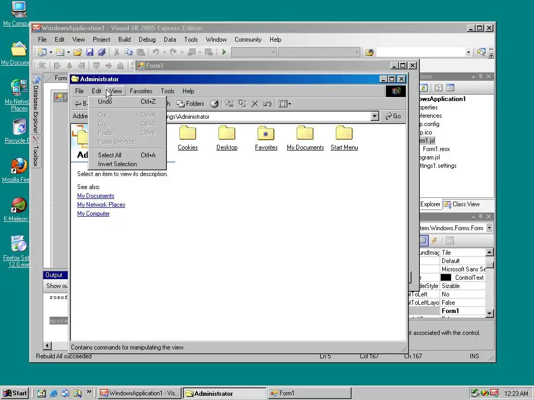The height and width of the screenshot is (400, 534).
Task: Open Properties object selector dropdown
Action: [x=489, y=228]
